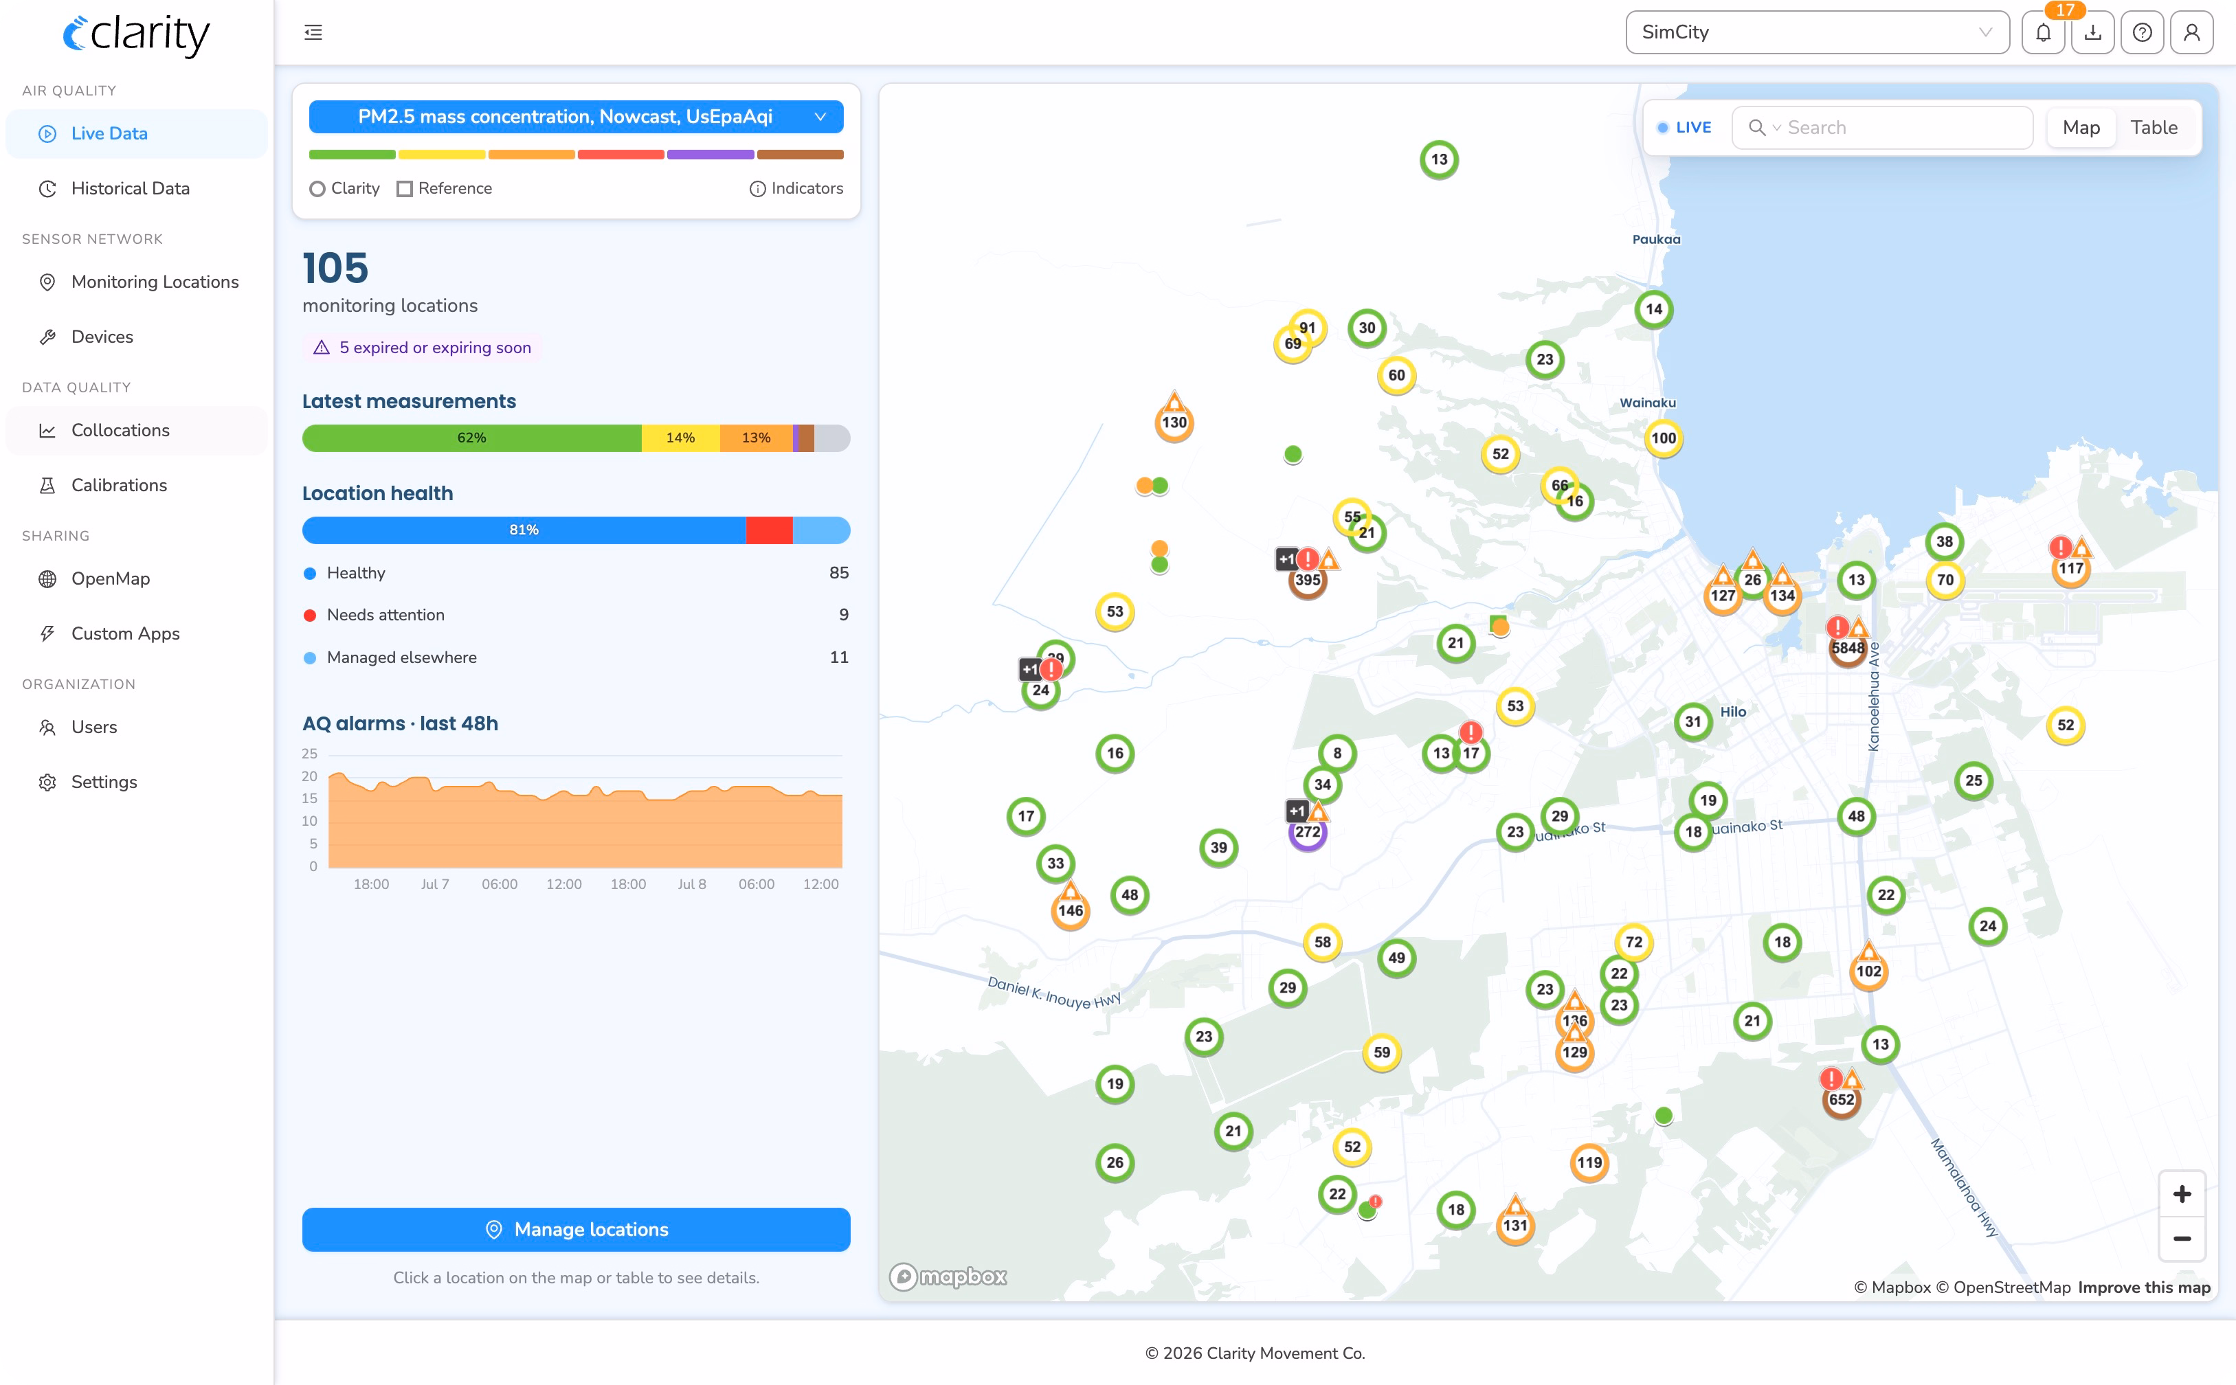Viewport: 2236px width, 1385px height.
Task: Open Custom Apps
Action: [137, 634]
